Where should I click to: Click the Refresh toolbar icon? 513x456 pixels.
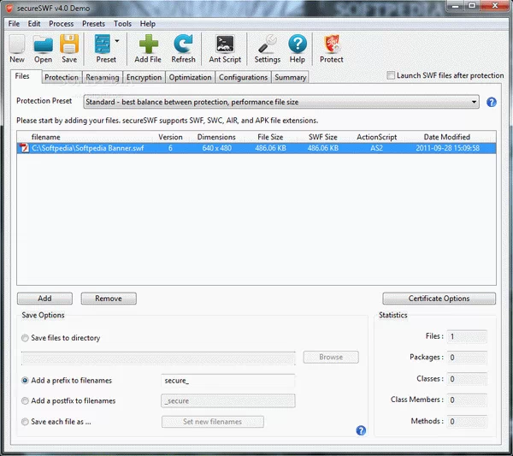pos(183,44)
